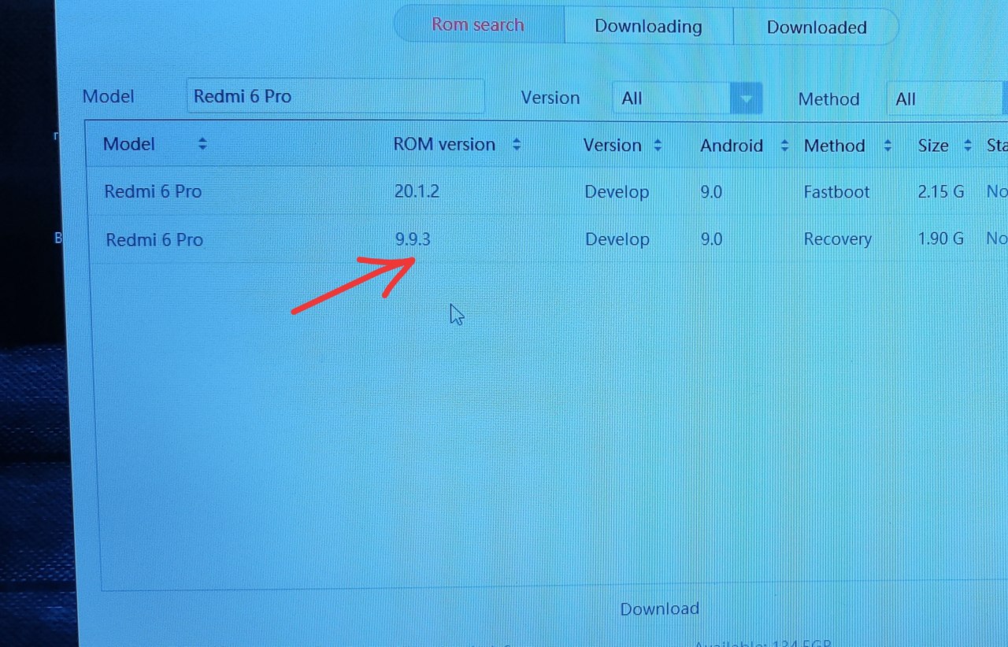Sort table by Android column
The height and width of the screenshot is (647, 1008).
784,146
